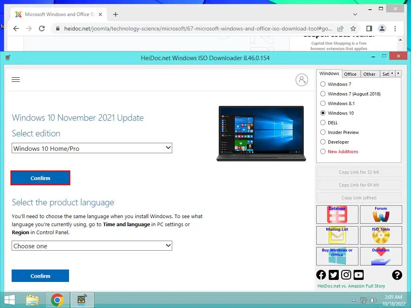This screenshot has height=308, width=411.
Task: Close the Microsoft Windows and Office browser tab
Action: point(100,14)
